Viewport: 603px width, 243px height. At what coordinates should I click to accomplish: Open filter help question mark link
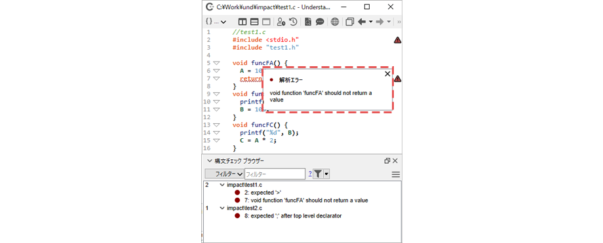[310, 174]
